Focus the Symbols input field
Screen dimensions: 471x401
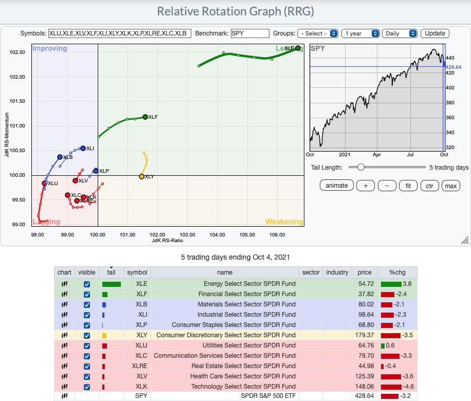click(x=120, y=33)
